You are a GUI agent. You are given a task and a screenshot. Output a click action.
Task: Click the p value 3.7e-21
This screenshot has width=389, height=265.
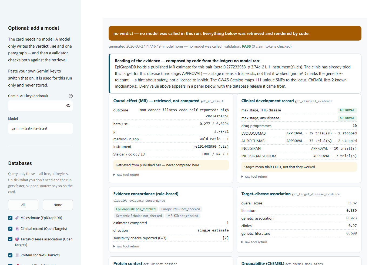click(x=222, y=131)
